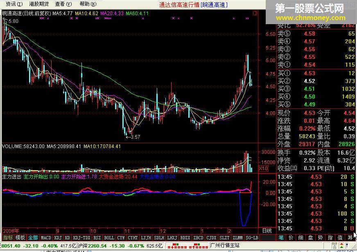The height and width of the screenshot is (252, 357).
Task: Select the CYW indicator tab
Action: tap(121, 238)
